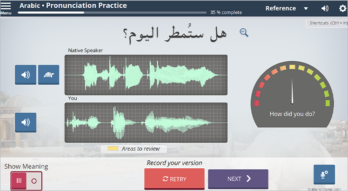The height and width of the screenshot is (191, 348).
Task: Select the circle side of meaning toggle
Action: [x=34, y=180]
